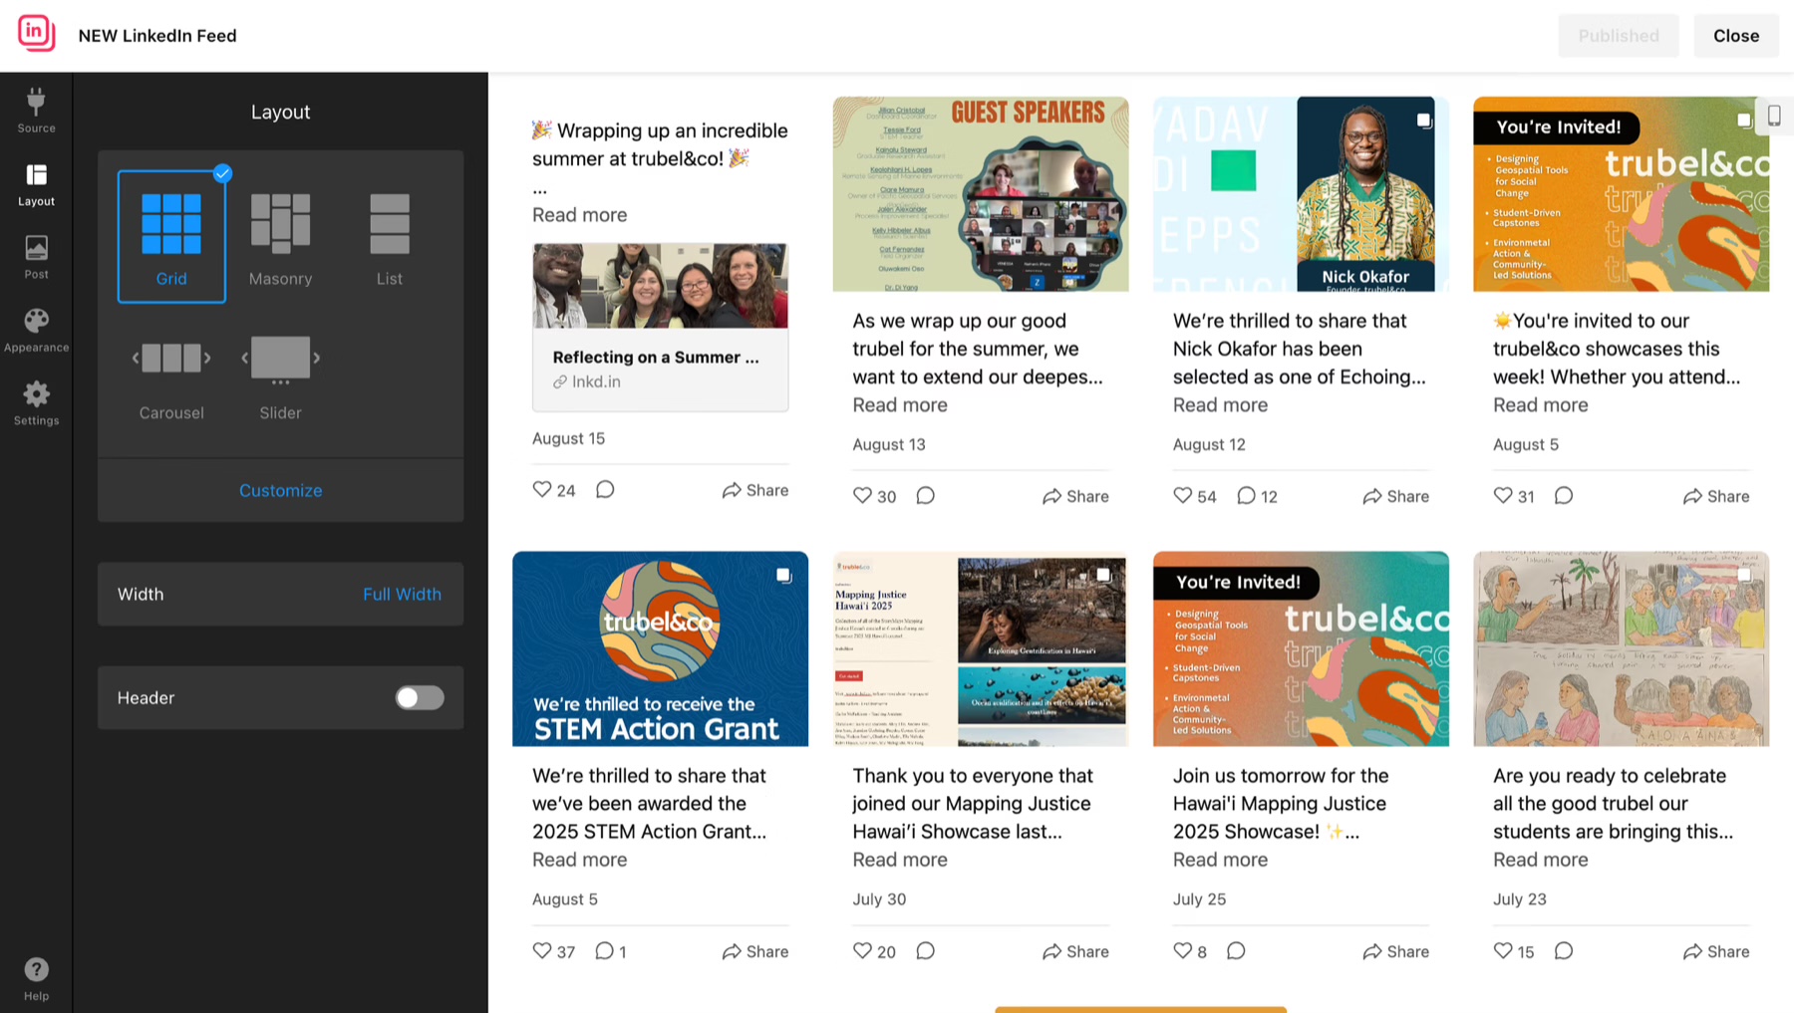Open the Guest Speakers post image

tap(981, 194)
